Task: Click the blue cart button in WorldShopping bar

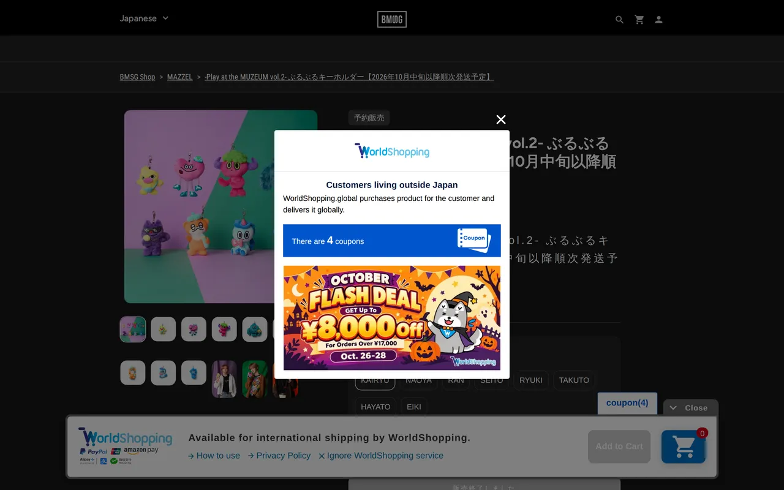Action: [x=684, y=447]
